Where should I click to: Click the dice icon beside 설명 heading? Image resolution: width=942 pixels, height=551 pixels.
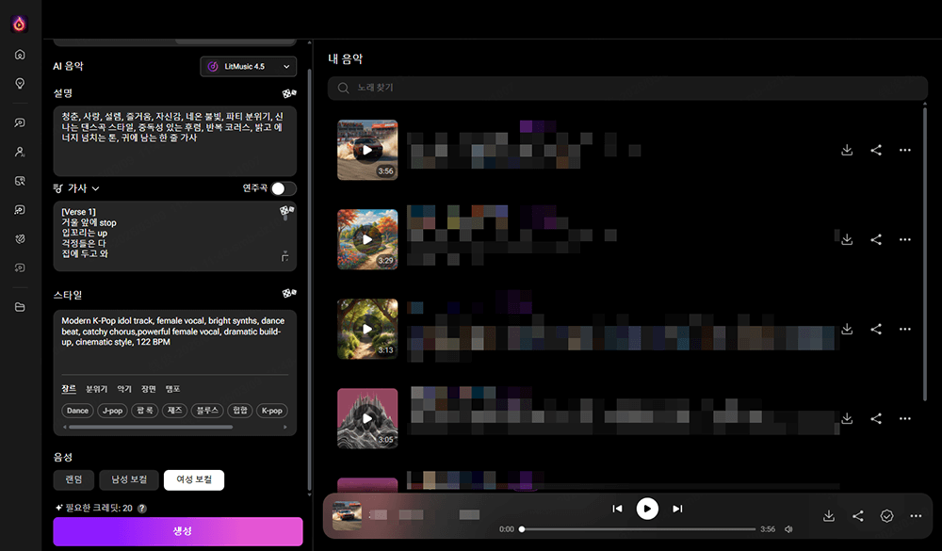[289, 93]
